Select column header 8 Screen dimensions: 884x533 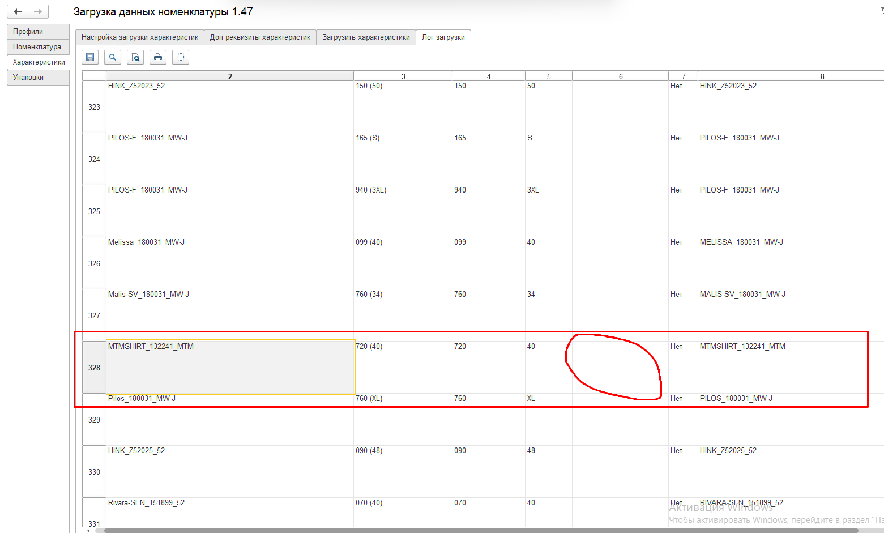791,76
